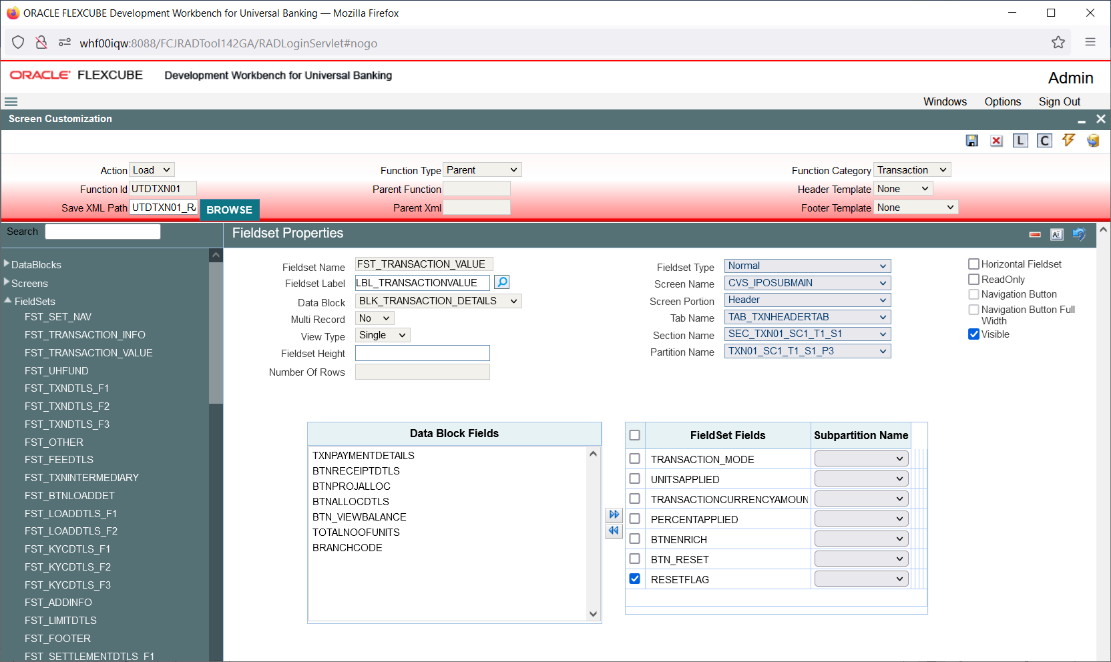Click the lightning bolt toolbar icon
The height and width of the screenshot is (662, 1111).
click(x=1069, y=140)
